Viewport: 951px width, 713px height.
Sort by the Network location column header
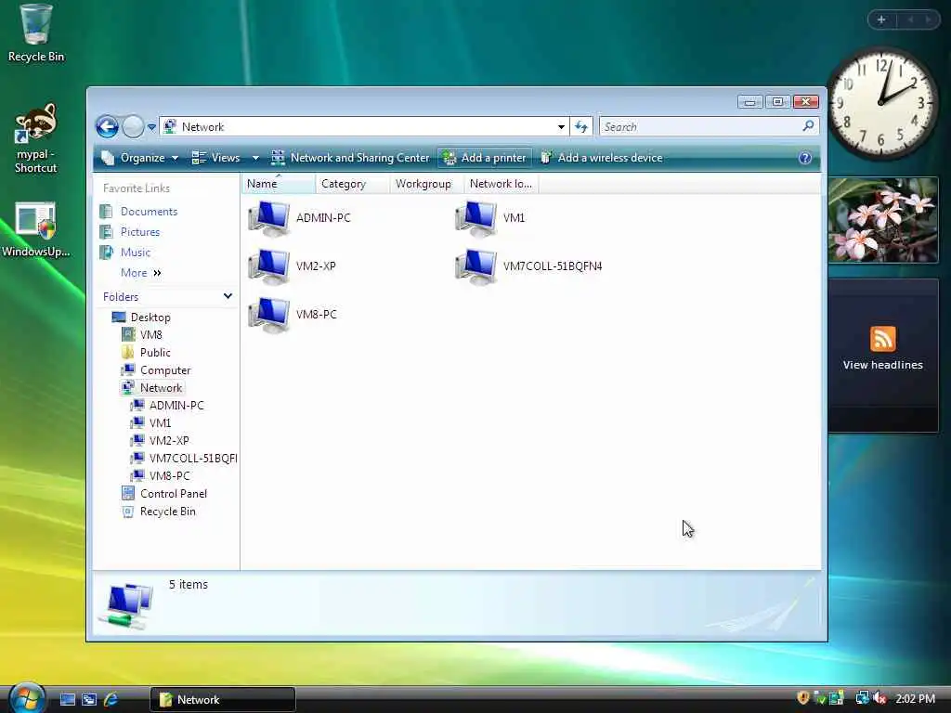(501, 184)
